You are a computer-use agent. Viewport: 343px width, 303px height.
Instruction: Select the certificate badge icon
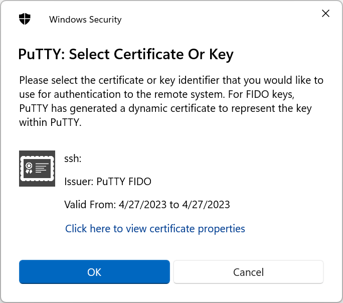pyautogui.click(x=37, y=169)
